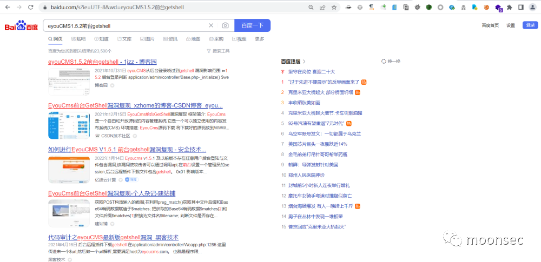Screen dimensions: 541x262
Task: Reload the current Baidu page
Action: tap(30, 7)
